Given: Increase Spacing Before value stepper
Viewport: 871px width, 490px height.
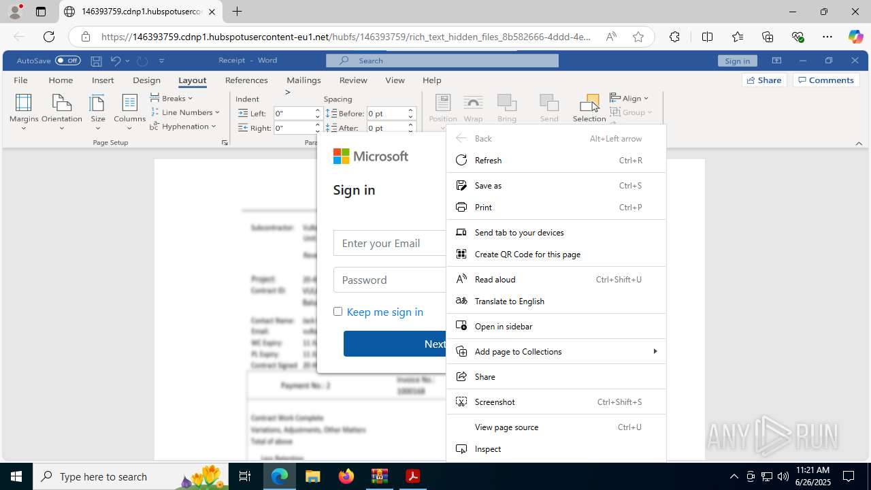Looking at the screenshot, I should (x=410, y=110).
